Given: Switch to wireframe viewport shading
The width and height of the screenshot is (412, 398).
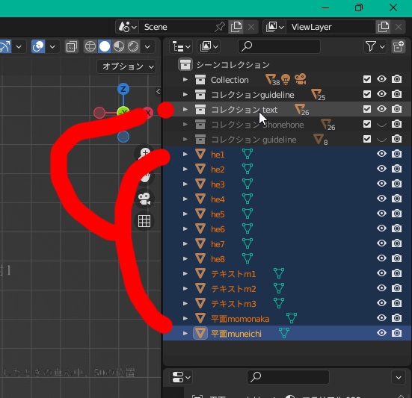Looking at the screenshot, I should 90,47.
